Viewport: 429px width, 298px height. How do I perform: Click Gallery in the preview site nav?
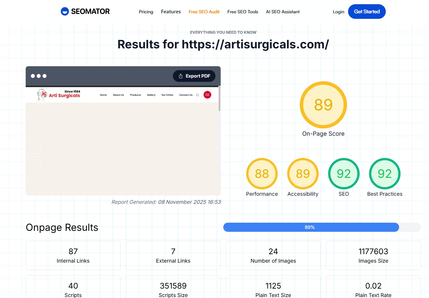pyautogui.click(x=151, y=95)
